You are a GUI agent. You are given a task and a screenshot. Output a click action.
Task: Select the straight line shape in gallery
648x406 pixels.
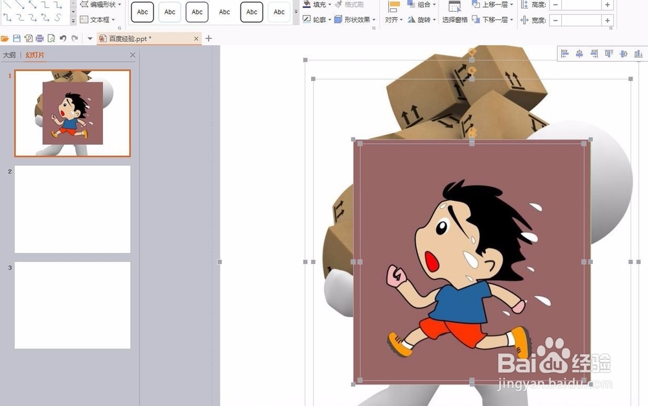click(7, 5)
